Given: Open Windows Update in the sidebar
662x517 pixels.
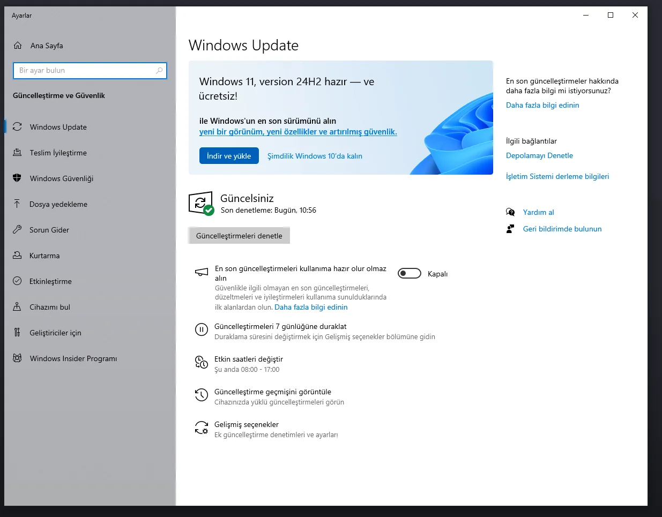Looking at the screenshot, I should point(90,127).
